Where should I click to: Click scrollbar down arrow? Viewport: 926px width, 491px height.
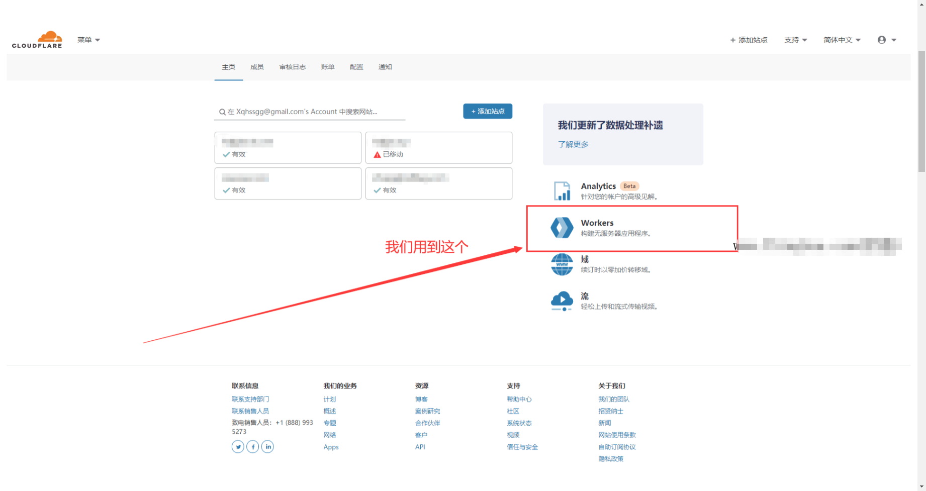point(921,486)
